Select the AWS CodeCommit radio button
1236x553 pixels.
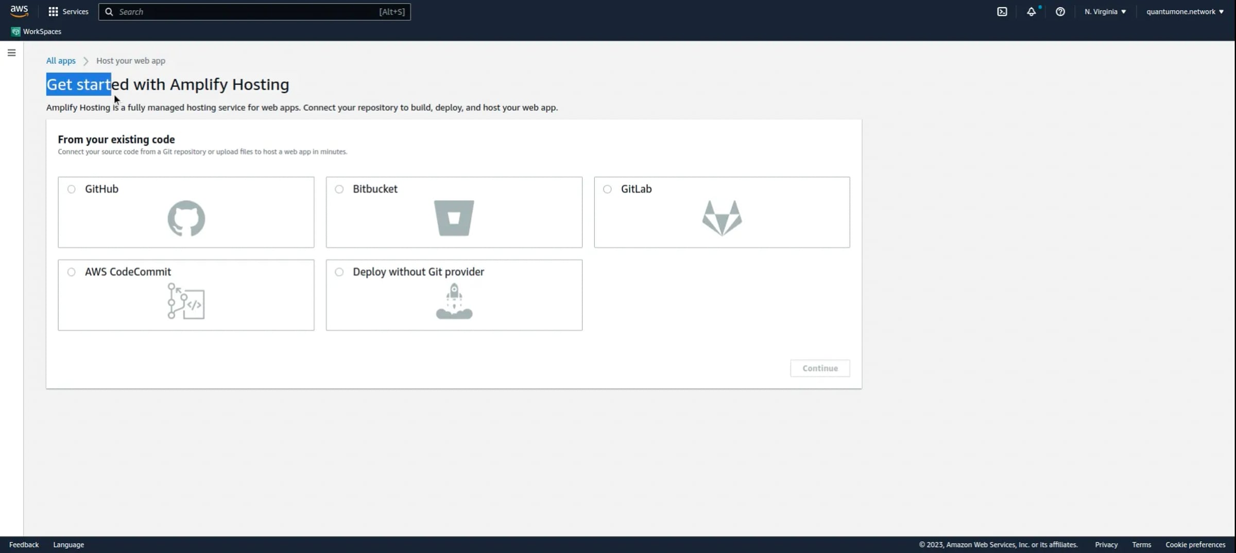click(x=72, y=272)
